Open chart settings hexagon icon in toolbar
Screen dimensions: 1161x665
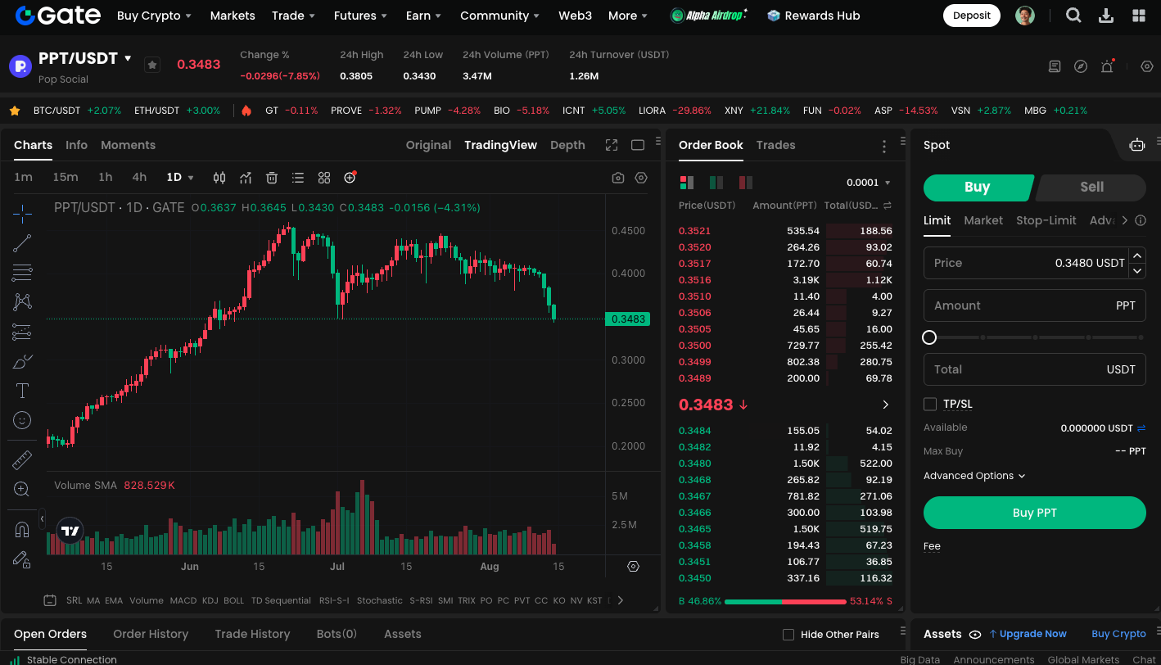pos(641,178)
